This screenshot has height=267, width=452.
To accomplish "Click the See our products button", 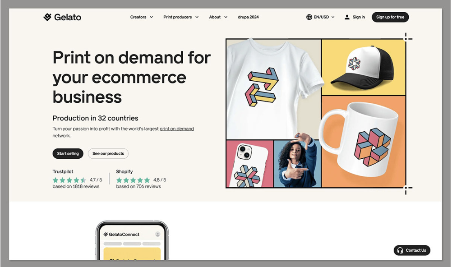I will tap(108, 153).
